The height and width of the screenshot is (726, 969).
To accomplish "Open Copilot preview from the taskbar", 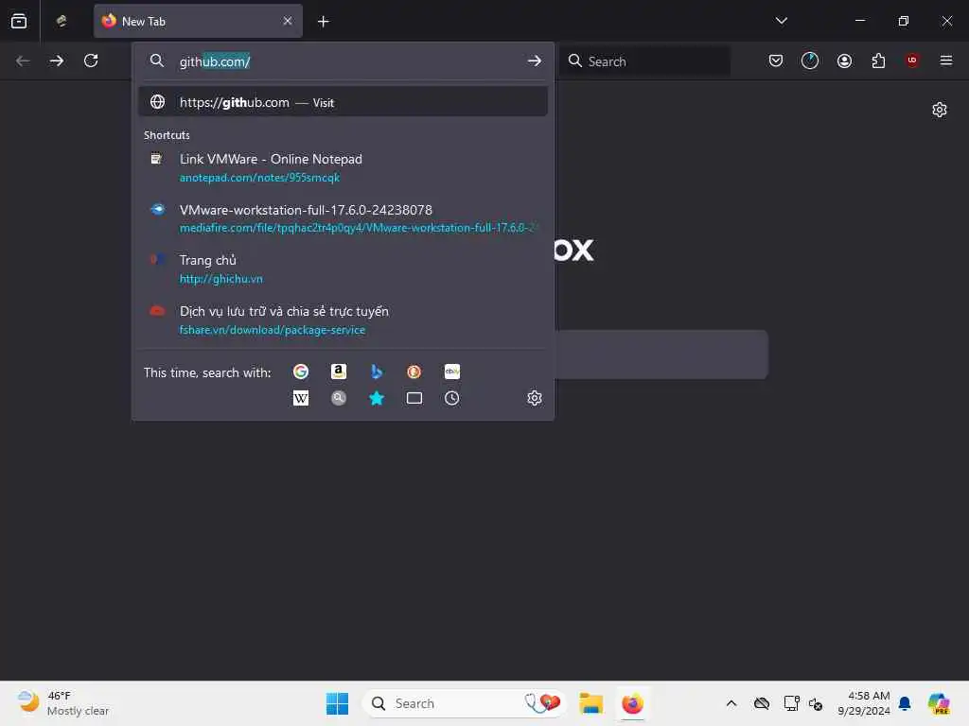I will coord(940,703).
